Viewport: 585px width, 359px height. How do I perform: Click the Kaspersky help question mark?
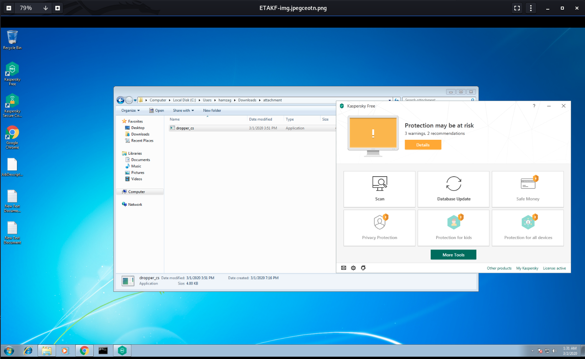[534, 106]
